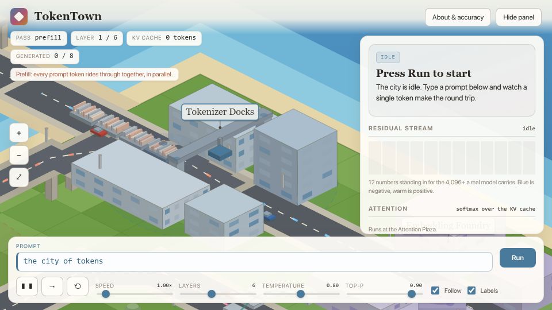The width and height of the screenshot is (552, 310).
Task: Click the Press Run to start heading
Action: click(424, 73)
